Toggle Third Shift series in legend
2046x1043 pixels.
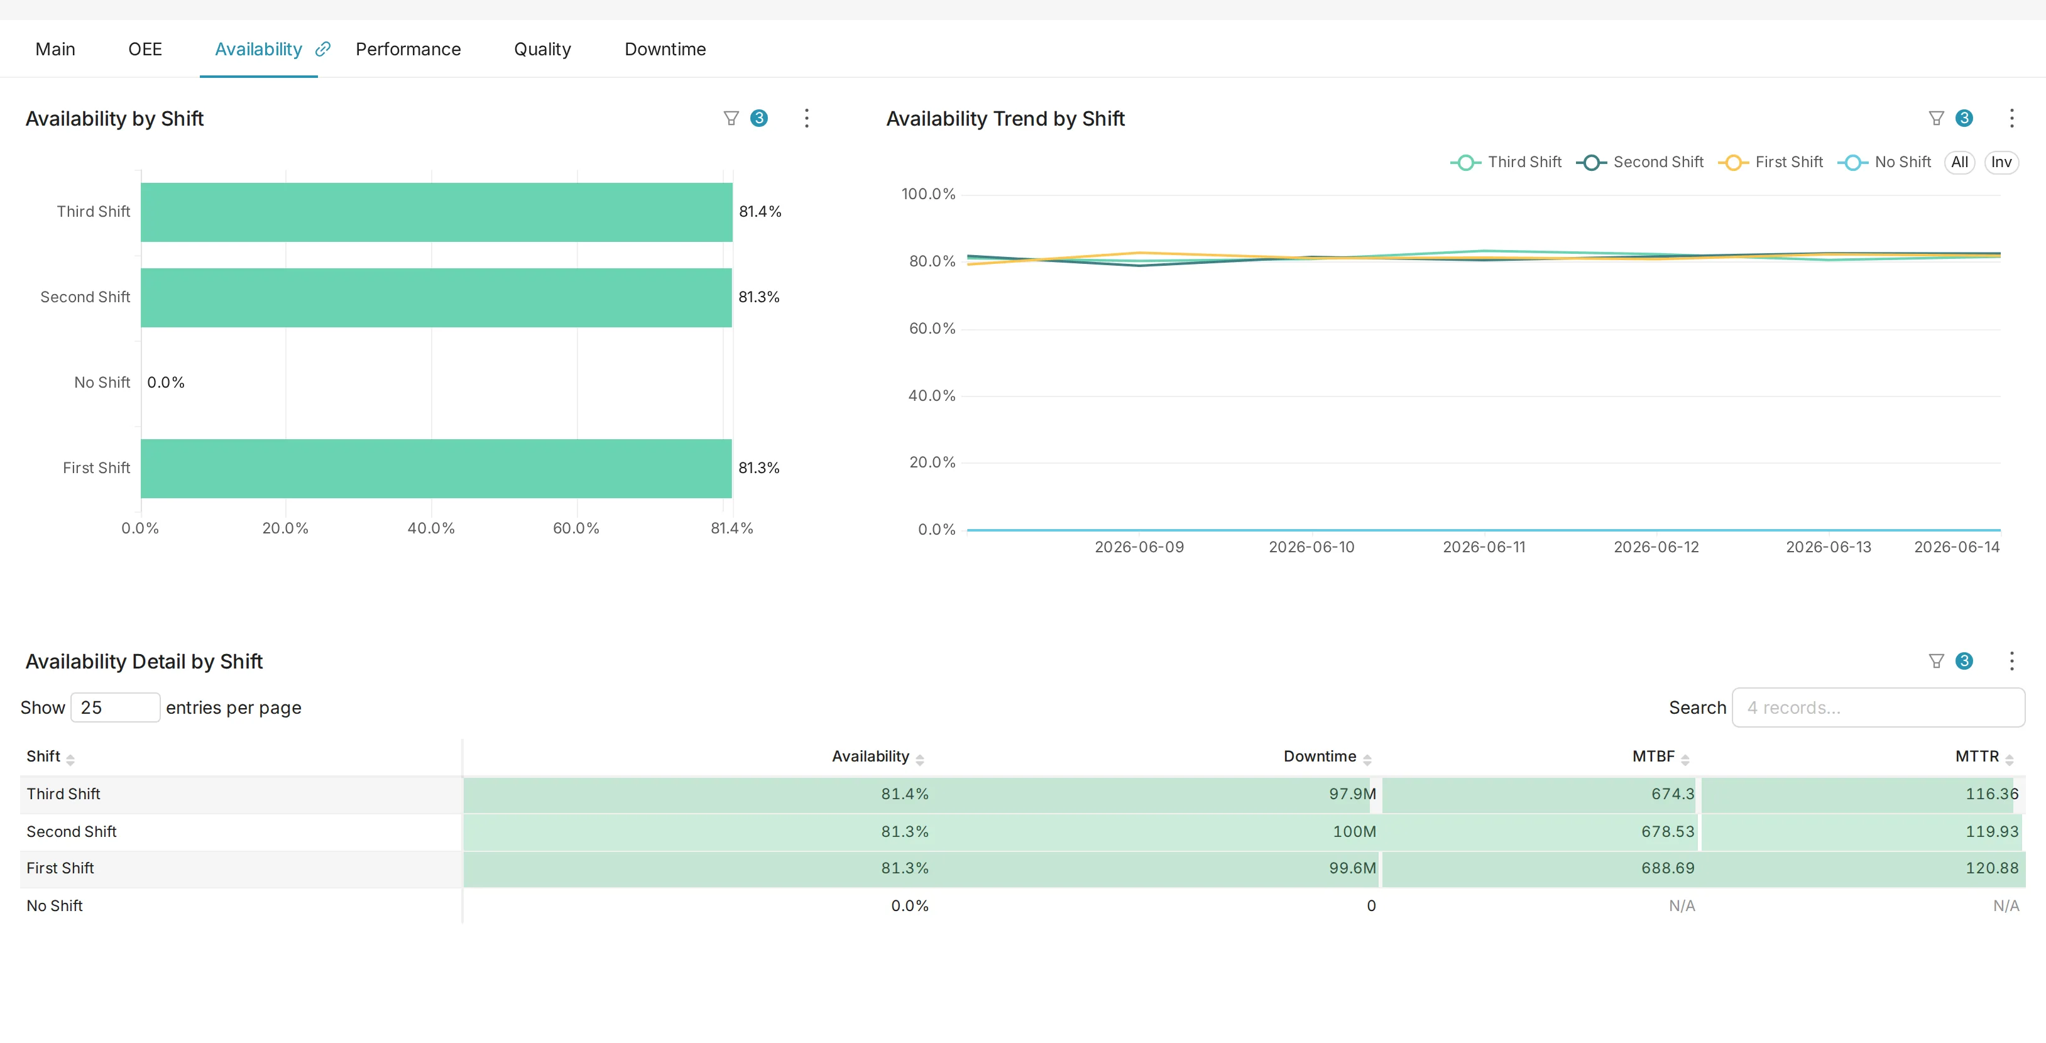1505,162
